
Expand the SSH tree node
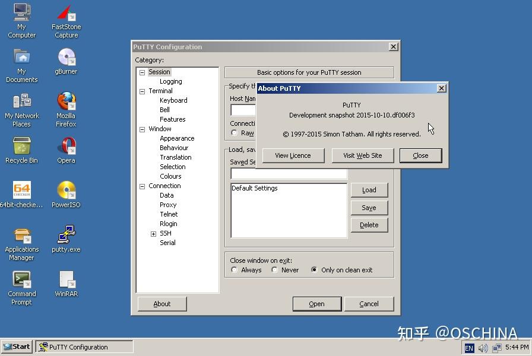click(x=154, y=233)
